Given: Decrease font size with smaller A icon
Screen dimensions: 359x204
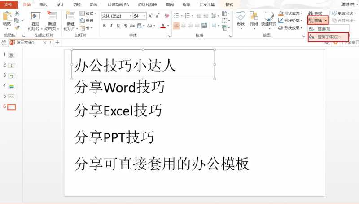Looking at the screenshot, I should pyautogui.click(x=158, y=16).
